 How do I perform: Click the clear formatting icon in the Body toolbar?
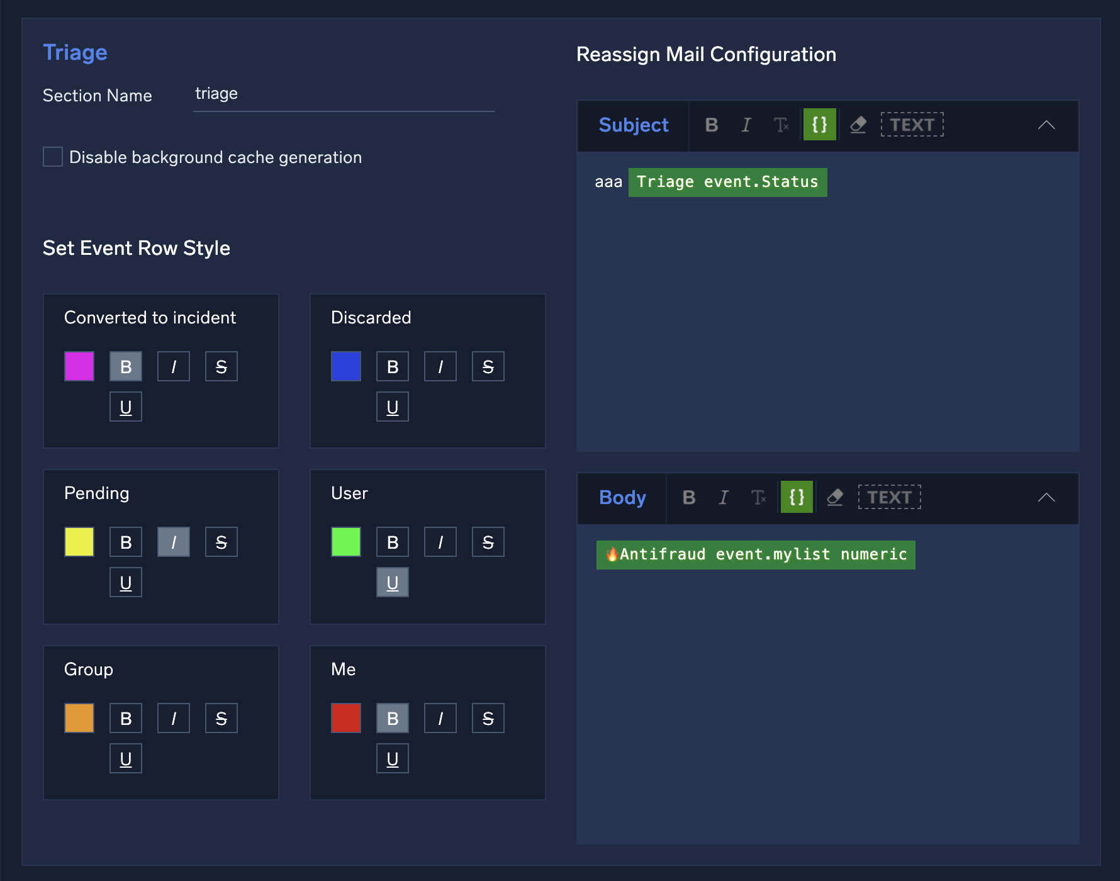click(x=759, y=497)
